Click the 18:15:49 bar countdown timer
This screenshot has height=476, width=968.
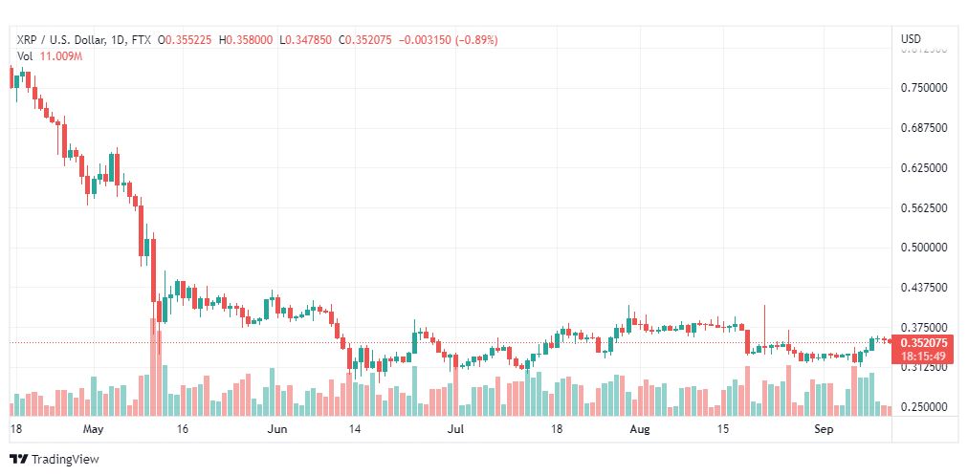click(x=924, y=357)
